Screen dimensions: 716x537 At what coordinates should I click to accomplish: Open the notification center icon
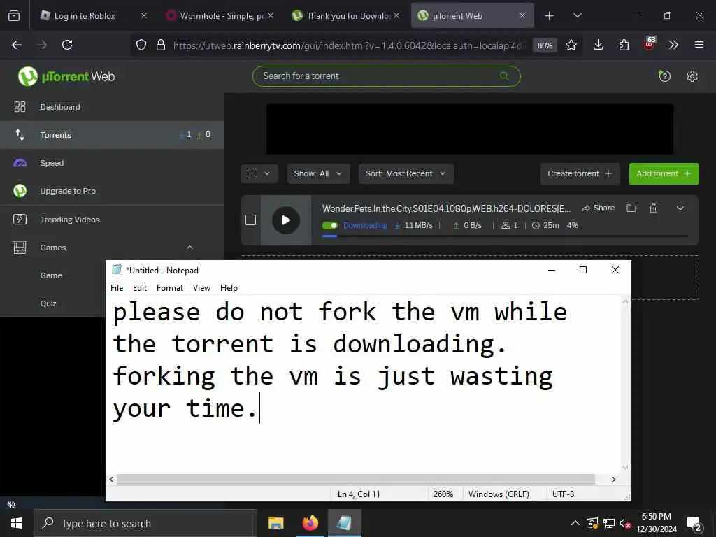pyautogui.click(x=694, y=524)
